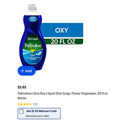Click the third gold rating star

pyautogui.click(x=25, y=104)
